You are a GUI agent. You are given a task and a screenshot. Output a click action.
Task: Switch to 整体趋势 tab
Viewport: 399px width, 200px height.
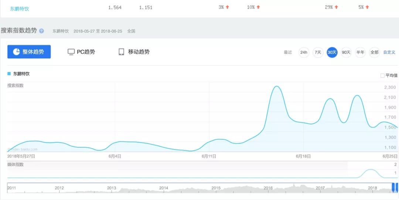29,52
